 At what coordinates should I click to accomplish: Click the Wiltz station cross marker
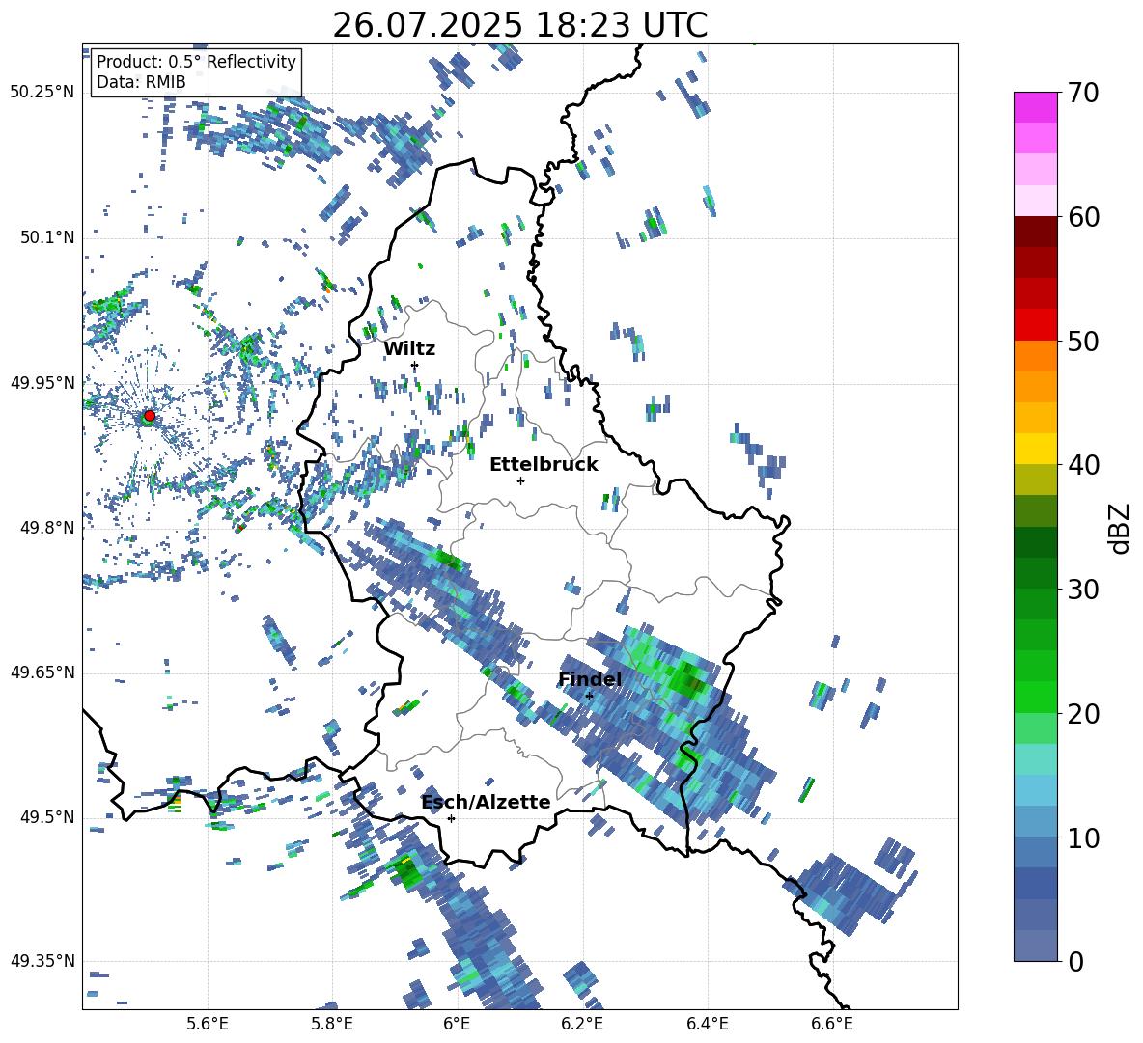415,366
